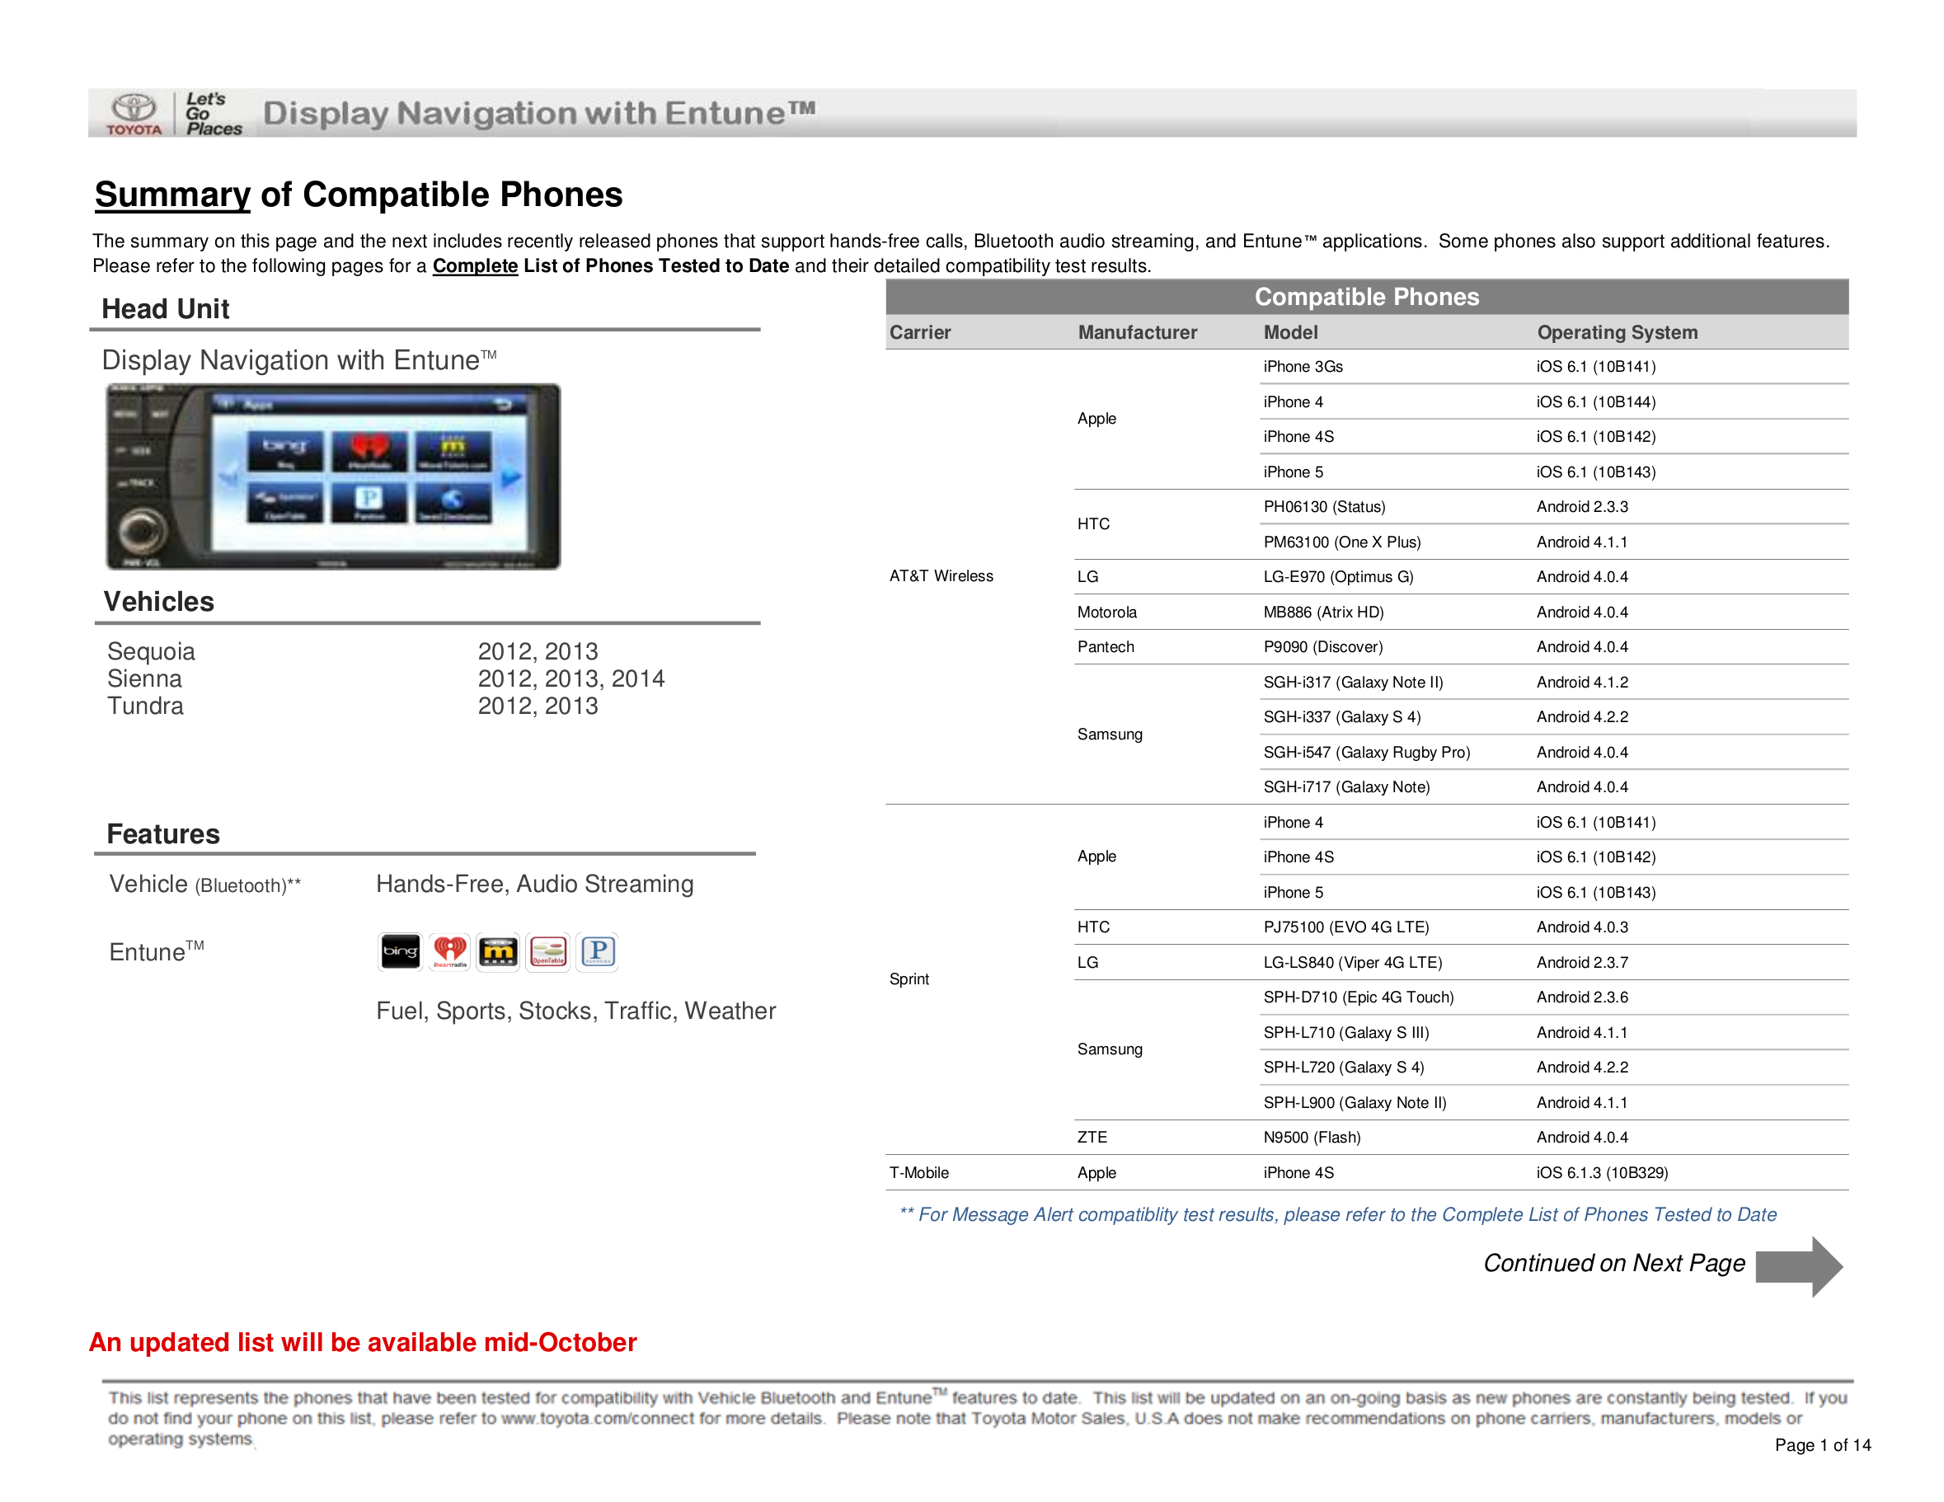Click the Let's Go Places logo
Screen dimensions: 1944x1502
coord(213,114)
